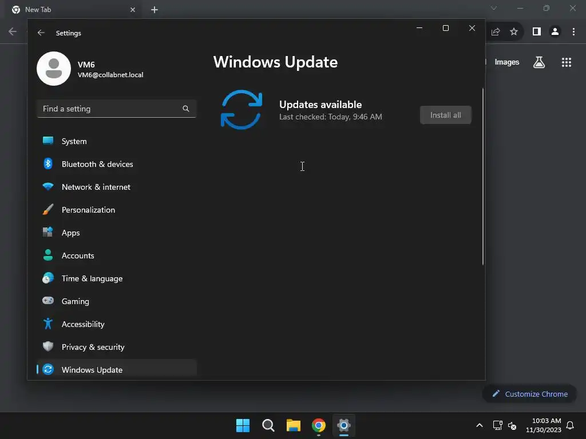586x439 pixels.
Task: Click muted volume tray icon
Action: pos(512,425)
